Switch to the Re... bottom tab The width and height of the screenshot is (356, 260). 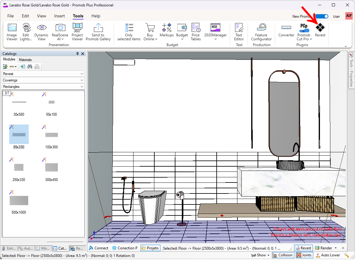[76, 248]
